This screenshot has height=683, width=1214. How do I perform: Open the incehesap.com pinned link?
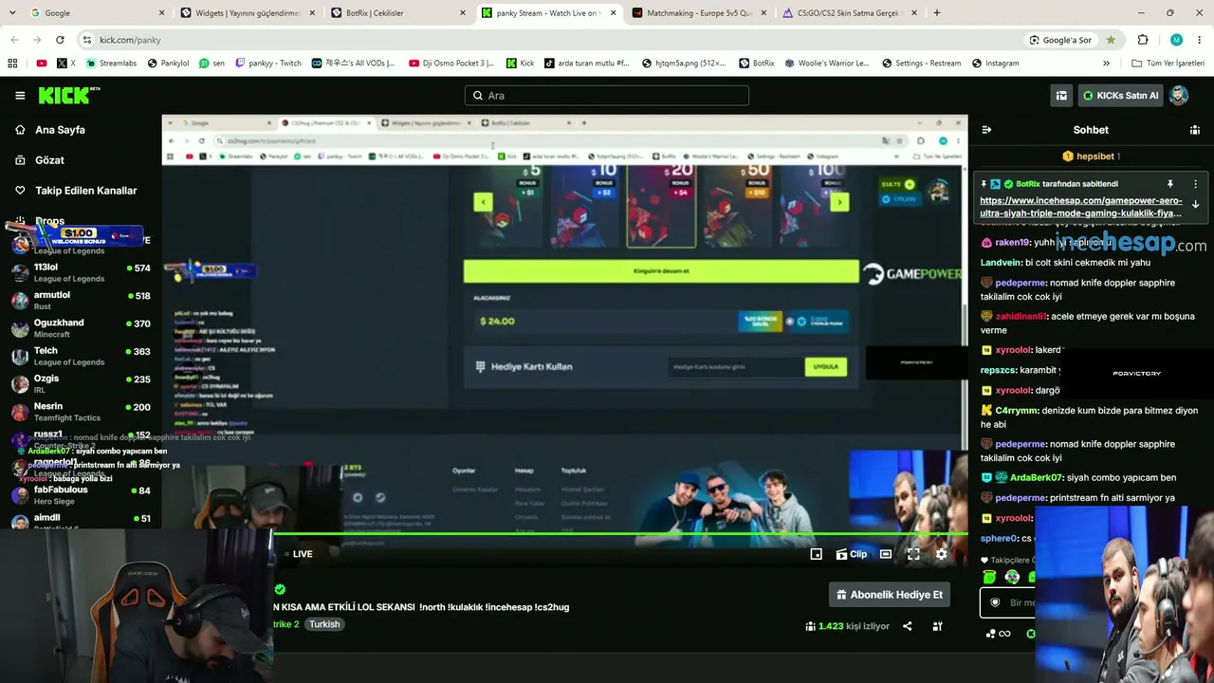[x=1080, y=207]
